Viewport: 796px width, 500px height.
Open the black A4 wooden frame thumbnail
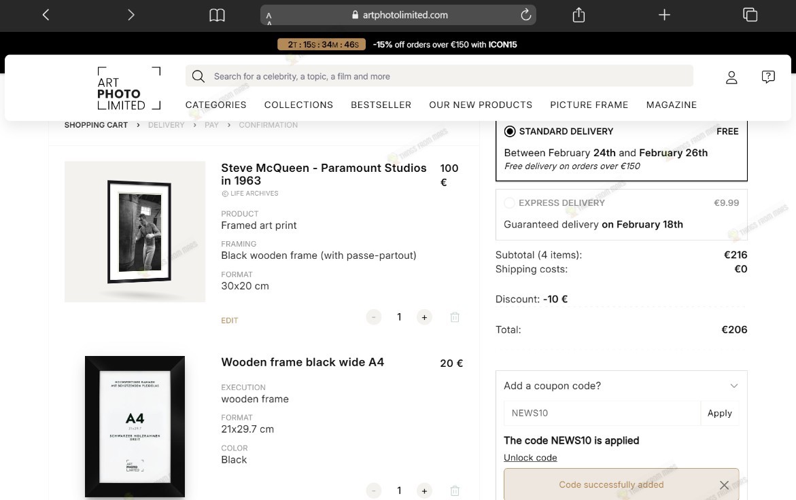click(135, 427)
